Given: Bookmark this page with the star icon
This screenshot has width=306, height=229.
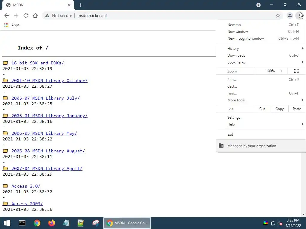Looking at the screenshot, I should point(278,16).
